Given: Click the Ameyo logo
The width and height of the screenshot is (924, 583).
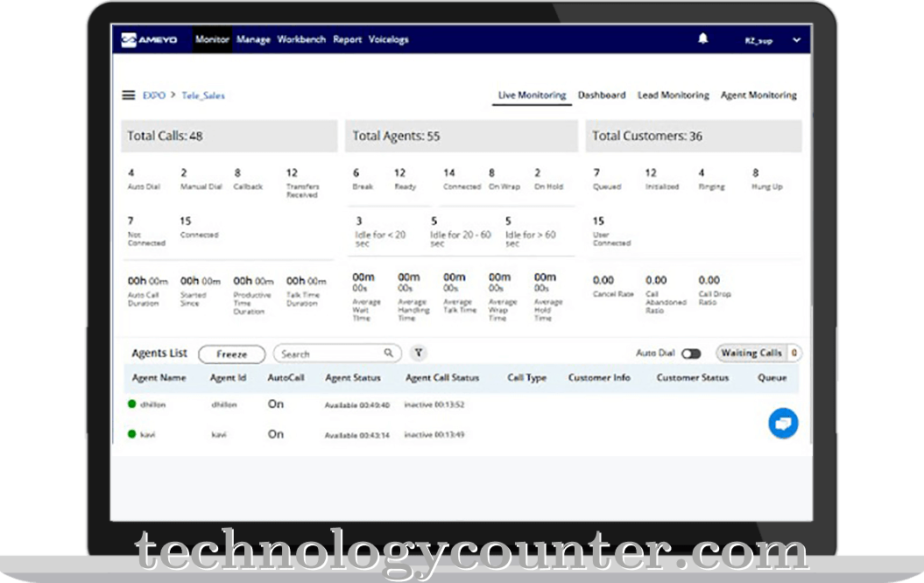Looking at the screenshot, I should click(149, 39).
